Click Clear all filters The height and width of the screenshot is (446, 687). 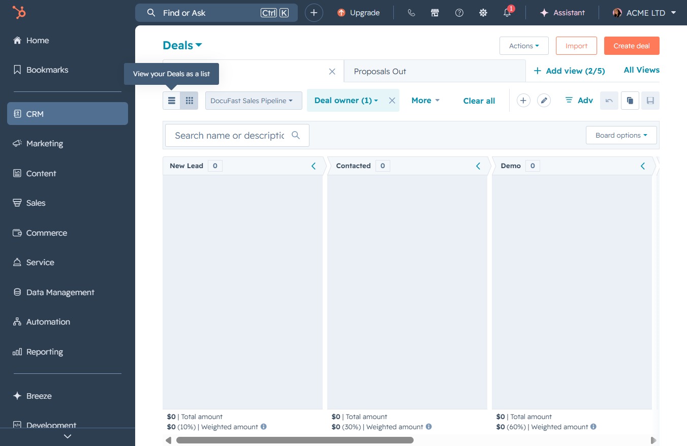click(479, 101)
